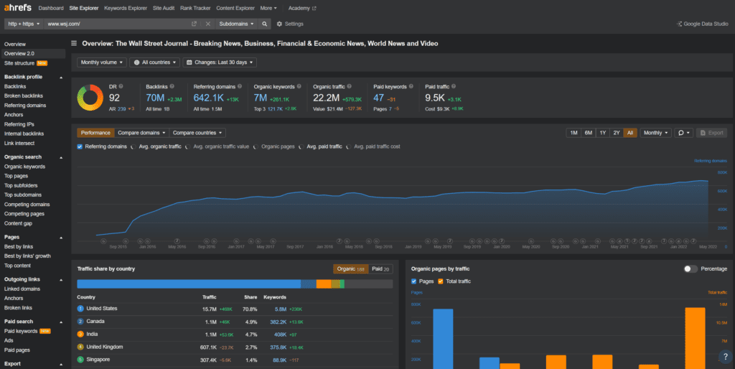Open Google Data Studio connector
735x369 pixels.
(x=702, y=24)
